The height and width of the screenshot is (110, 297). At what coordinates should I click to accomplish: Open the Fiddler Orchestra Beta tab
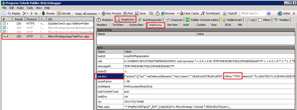pyautogui.click(x=202, y=20)
